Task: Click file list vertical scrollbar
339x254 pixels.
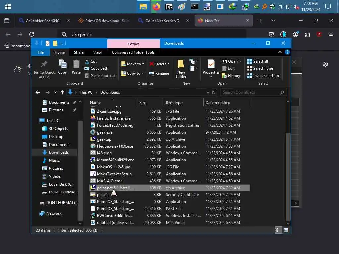Action: 288,177
